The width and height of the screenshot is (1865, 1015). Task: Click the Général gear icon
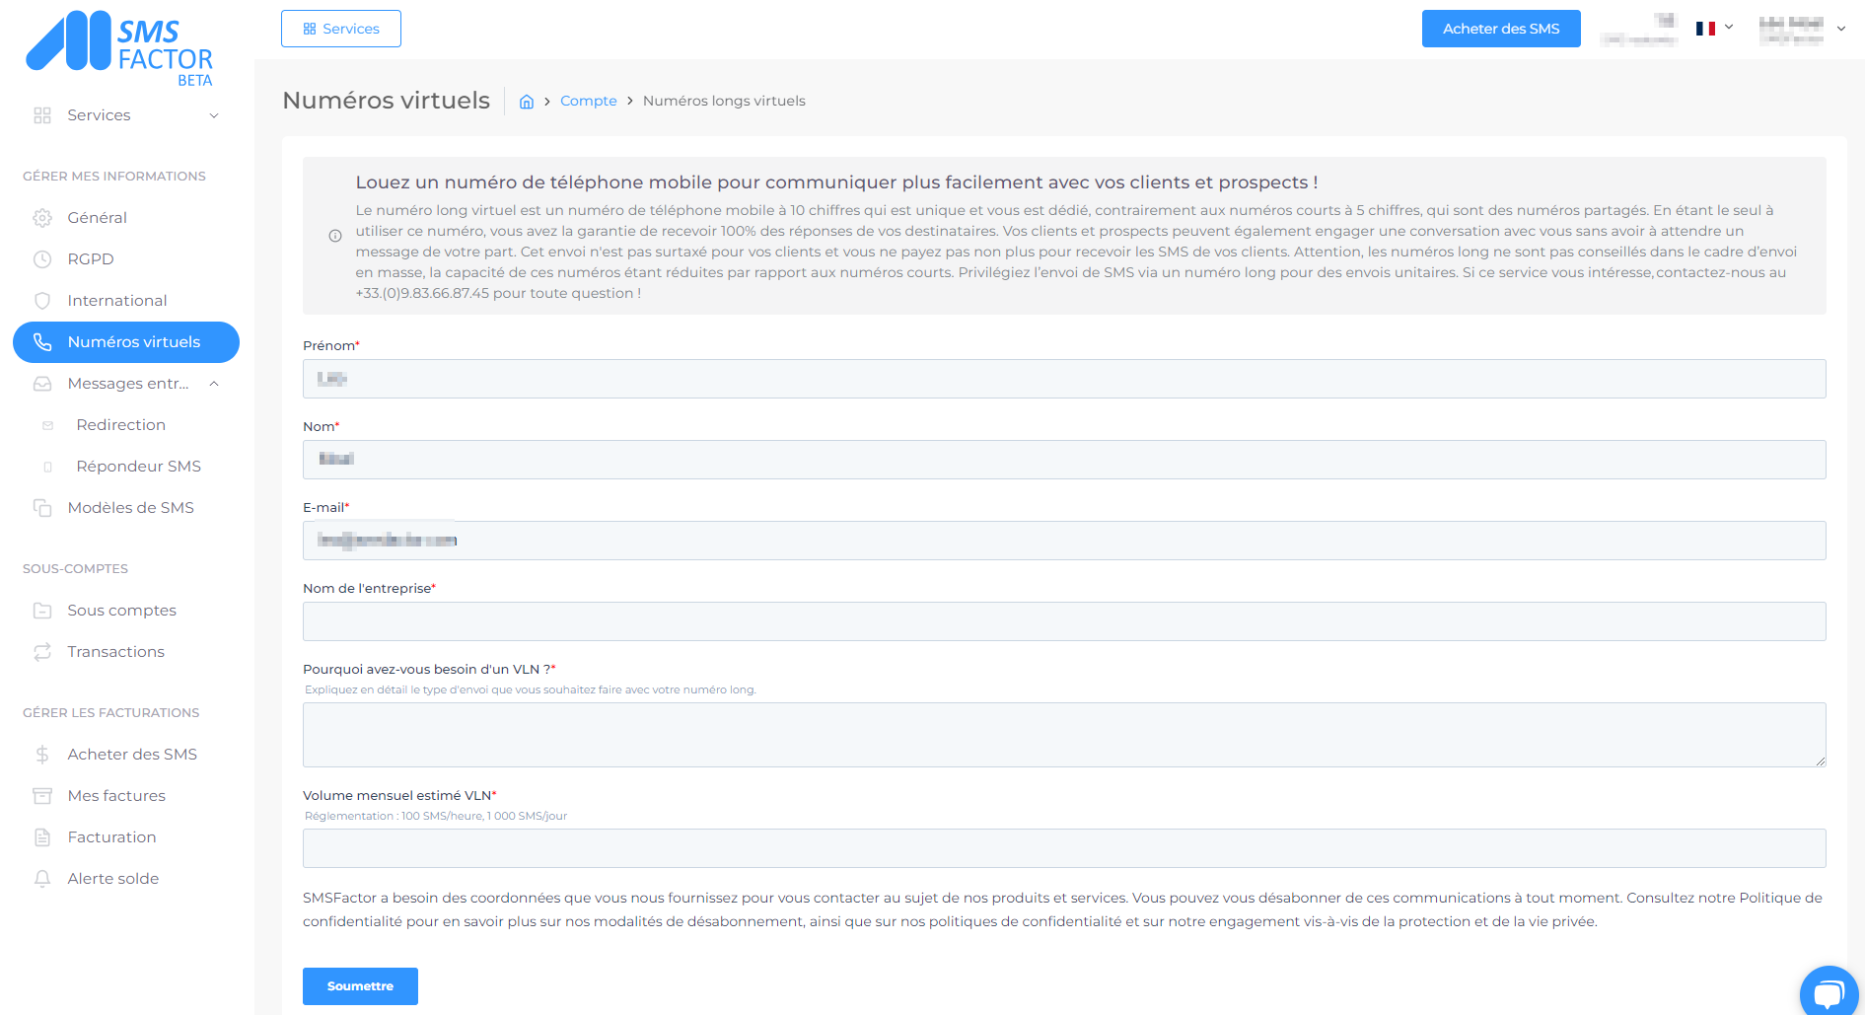click(42, 218)
